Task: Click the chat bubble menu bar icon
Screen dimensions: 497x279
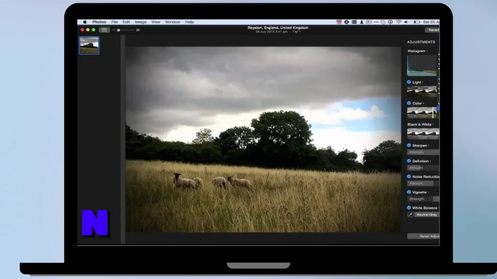Action: pyautogui.click(x=383, y=22)
